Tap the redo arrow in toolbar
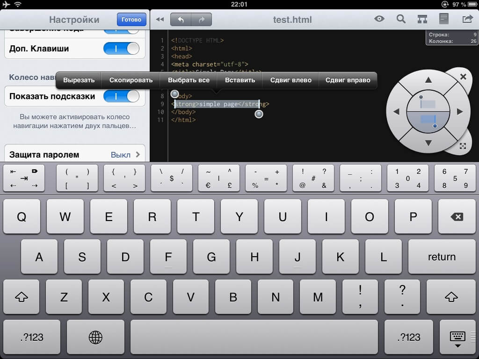 pos(201,20)
